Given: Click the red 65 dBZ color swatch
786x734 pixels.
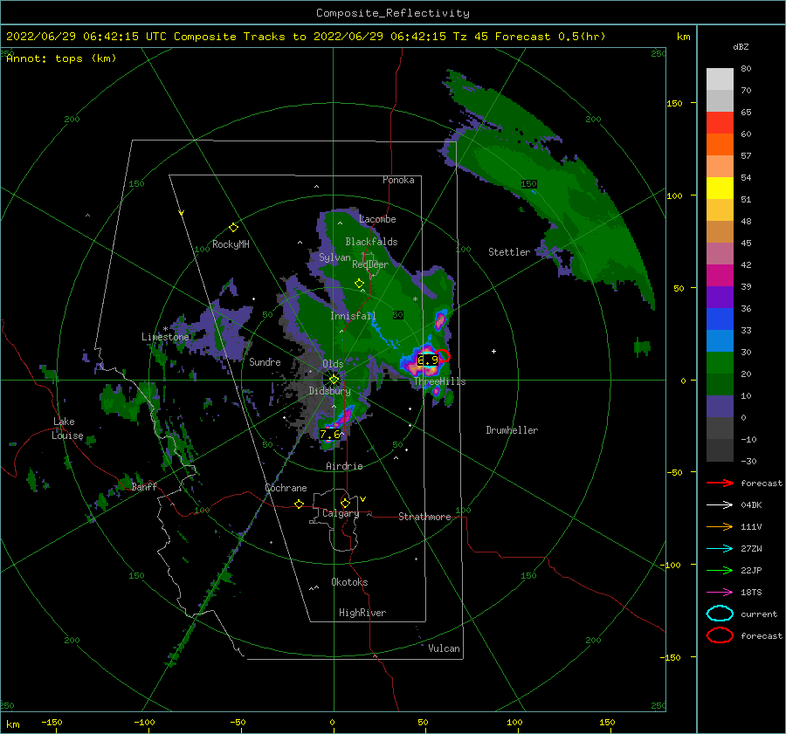Looking at the screenshot, I should point(720,123).
